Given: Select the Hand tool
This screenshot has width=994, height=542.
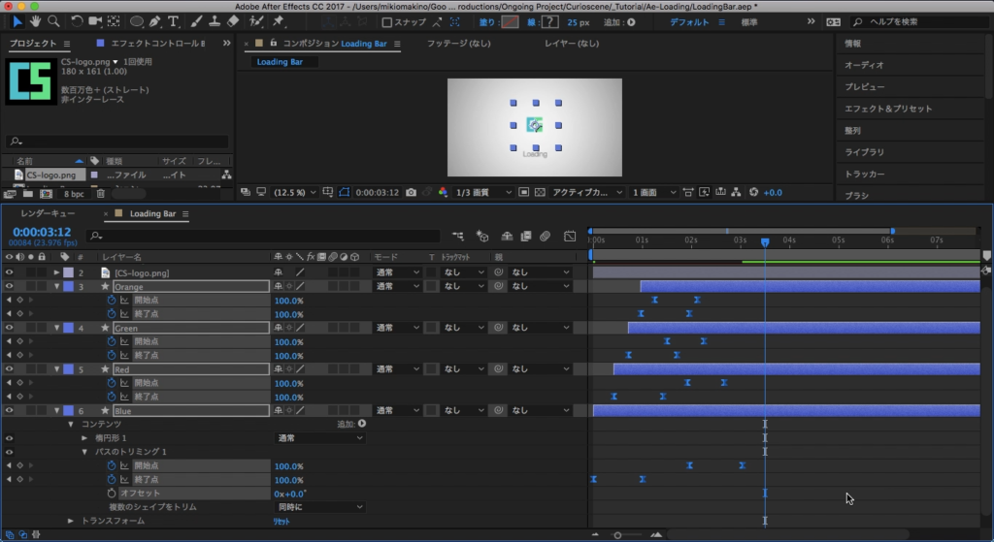Looking at the screenshot, I should (36, 21).
